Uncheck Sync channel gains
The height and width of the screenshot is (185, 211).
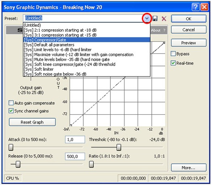pyautogui.click(x=11, y=111)
